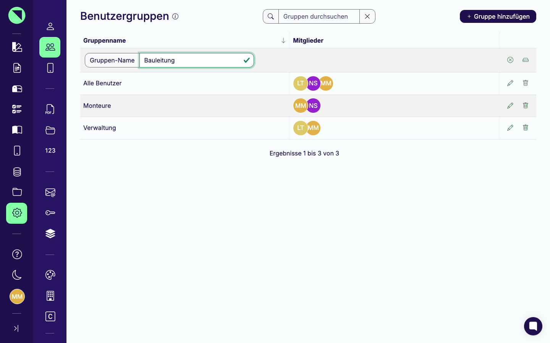Open the help question mark icon
Viewport: 550px width, 343px height.
click(17, 254)
